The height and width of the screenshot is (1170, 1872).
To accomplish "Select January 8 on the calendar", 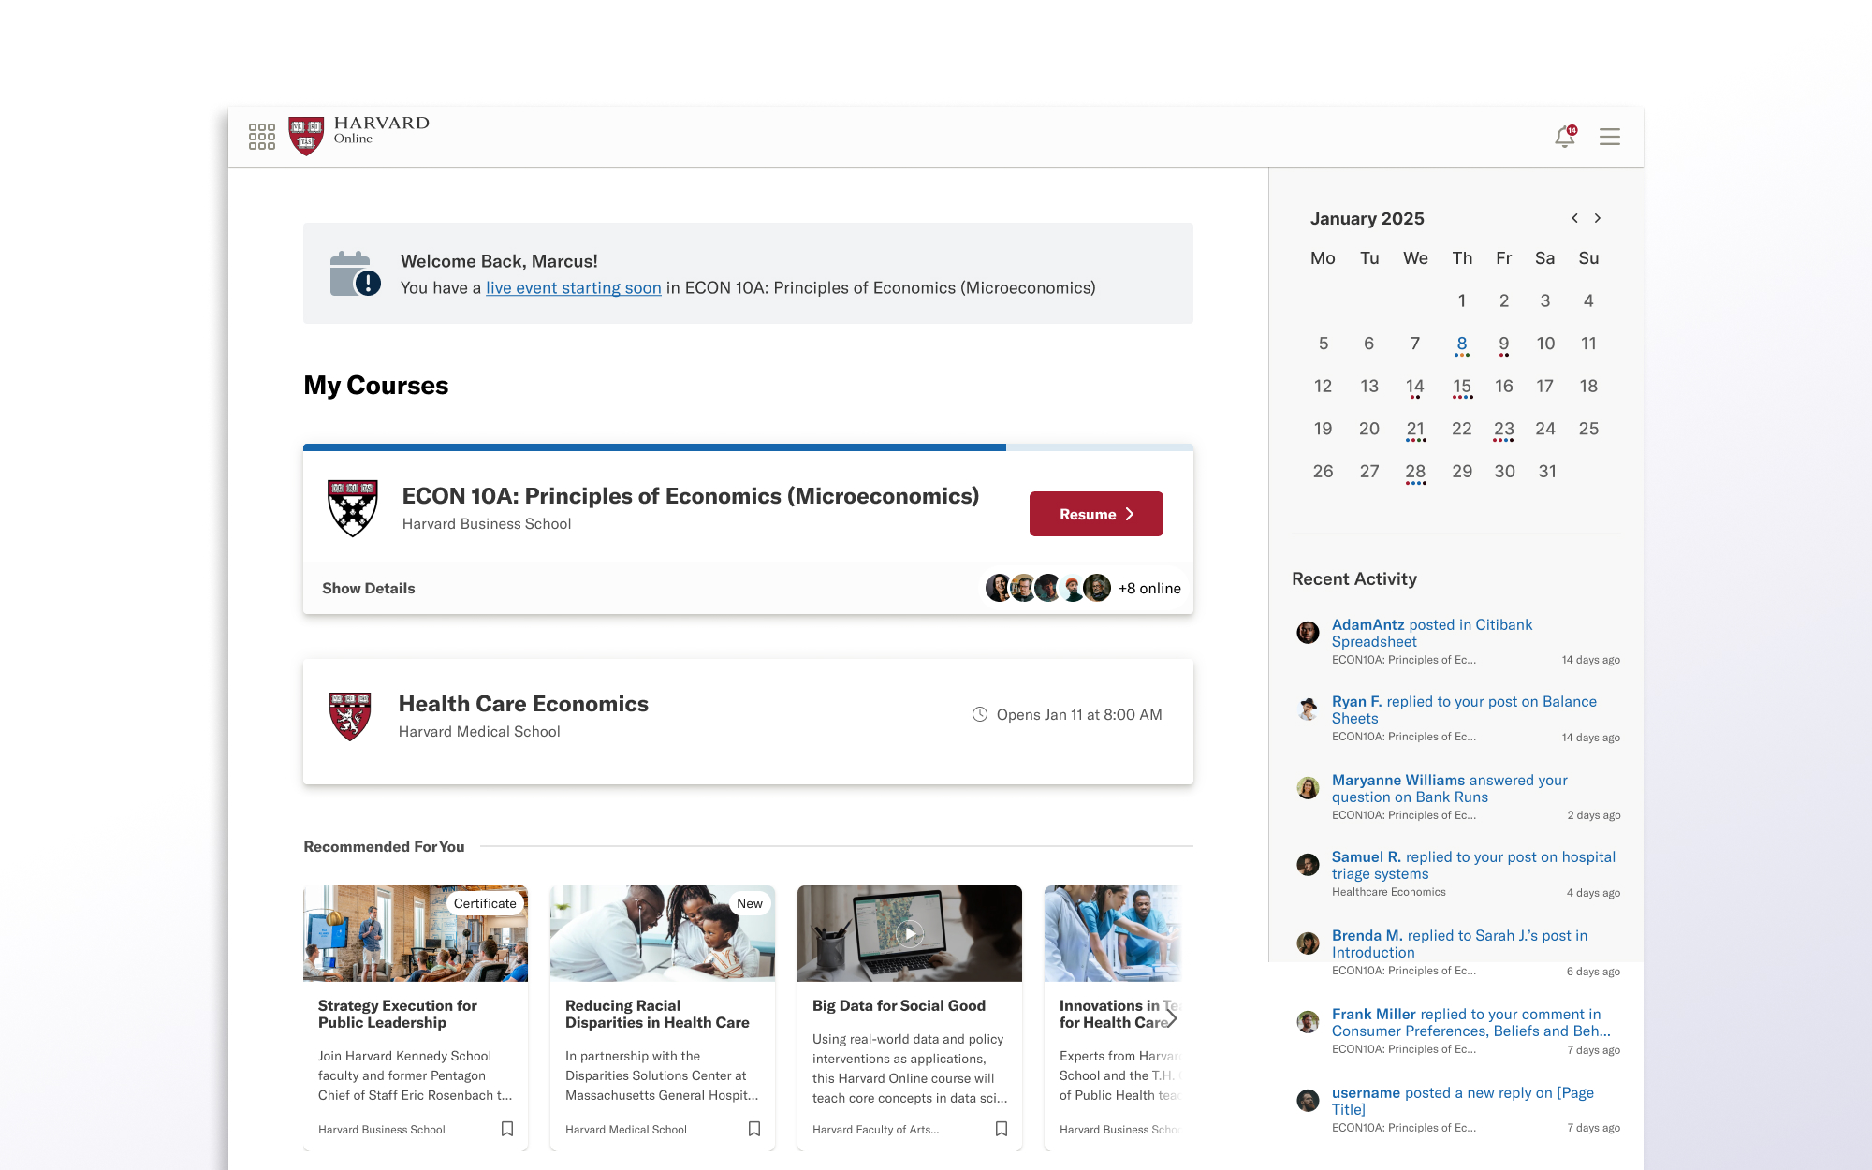I will click(x=1462, y=344).
